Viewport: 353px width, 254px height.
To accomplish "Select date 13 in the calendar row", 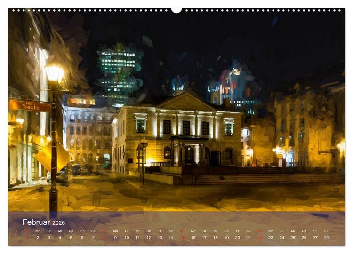I will [160, 238].
